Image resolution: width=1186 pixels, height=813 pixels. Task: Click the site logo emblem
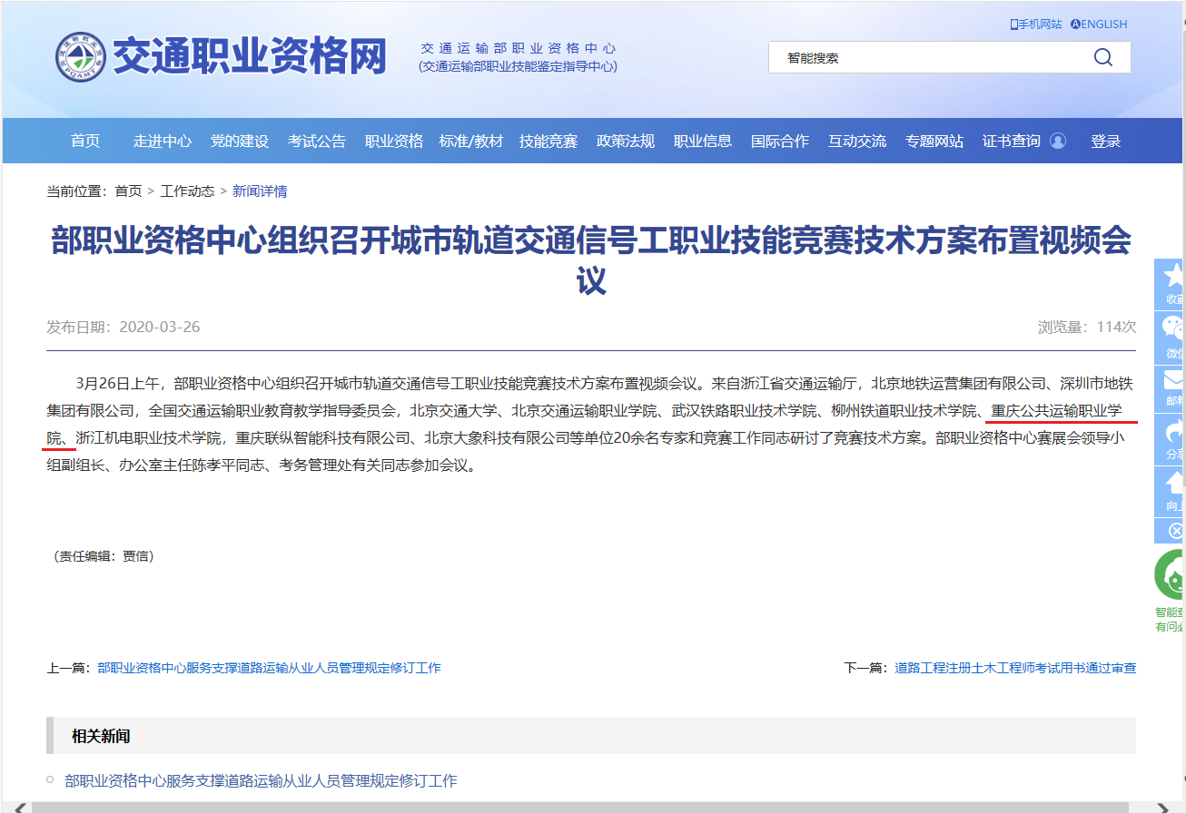point(80,58)
